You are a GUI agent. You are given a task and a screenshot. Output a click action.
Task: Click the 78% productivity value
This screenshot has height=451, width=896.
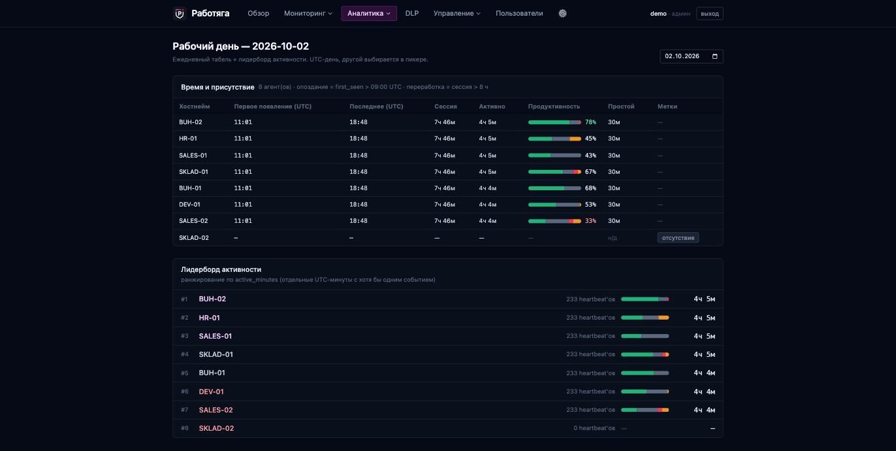[x=590, y=122]
